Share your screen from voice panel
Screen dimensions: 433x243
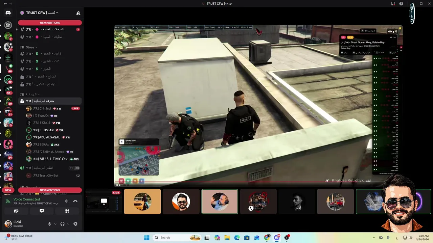pyautogui.click(x=42, y=211)
